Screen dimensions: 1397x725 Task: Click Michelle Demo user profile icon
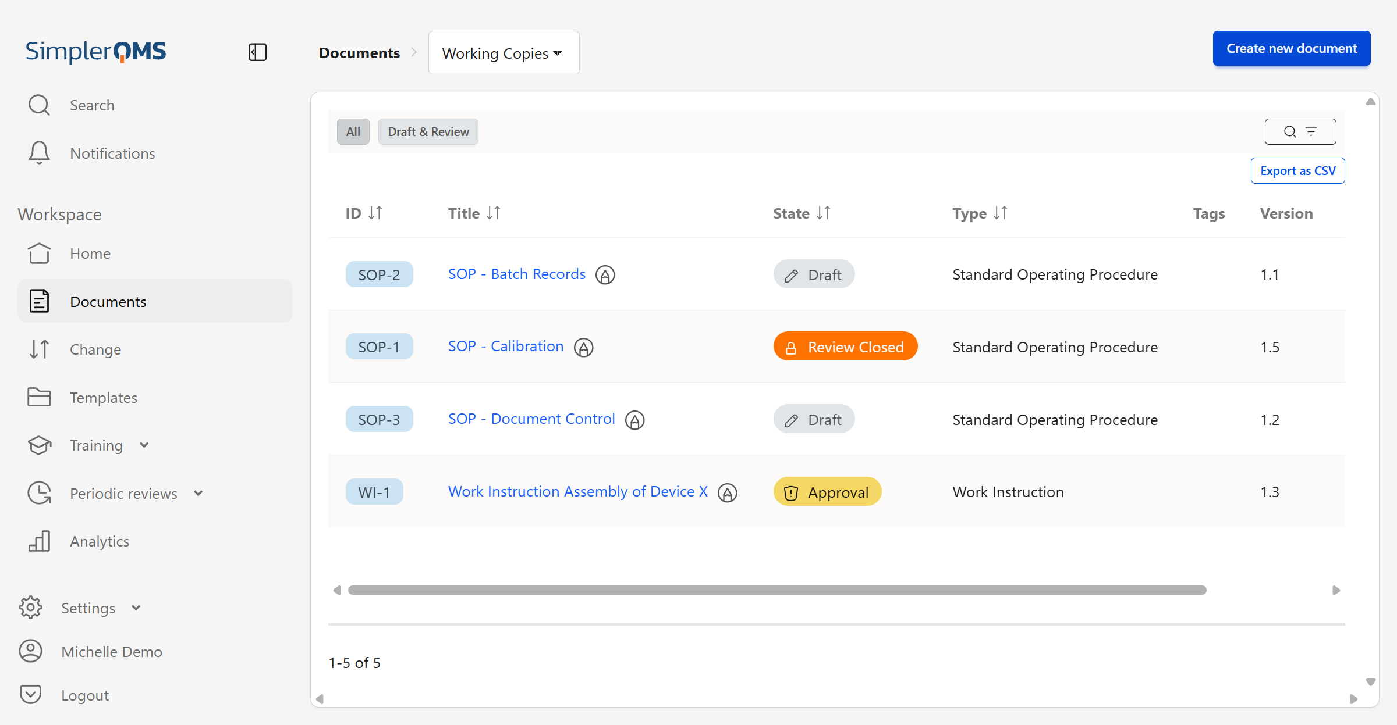click(31, 651)
